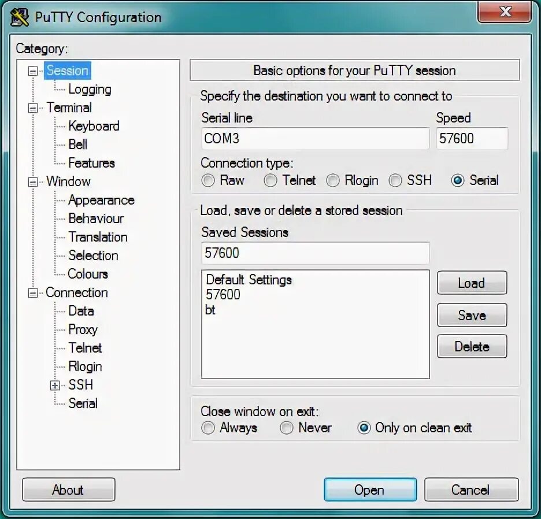This screenshot has width=541, height=519.
Task: Open the Data settings category
Action: click(x=81, y=312)
